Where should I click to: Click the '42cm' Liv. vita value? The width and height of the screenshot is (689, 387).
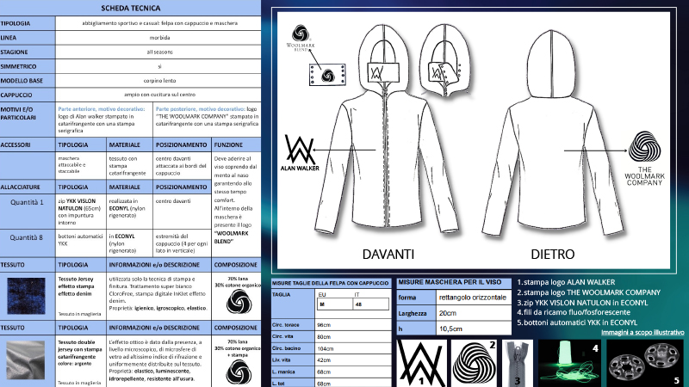324,360
